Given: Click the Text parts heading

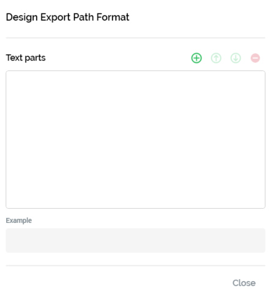Looking at the screenshot, I should pos(26,58).
